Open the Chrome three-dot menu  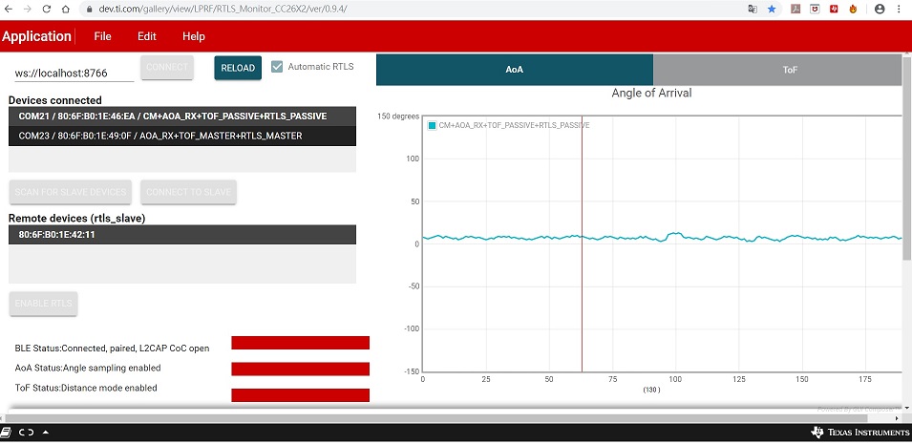pos(900,10)
